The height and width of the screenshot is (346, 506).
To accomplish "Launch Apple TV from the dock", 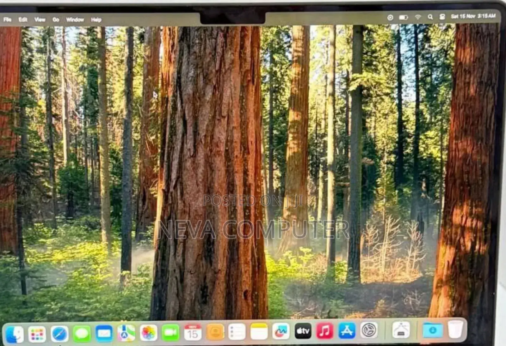I will pos(303,331).
